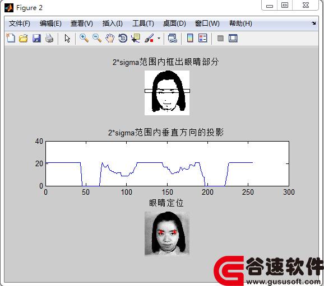Viewport: 324px width, 286px height.
Task: Toggle the Data Cursor tool
Action: click(x=136, y=39)
